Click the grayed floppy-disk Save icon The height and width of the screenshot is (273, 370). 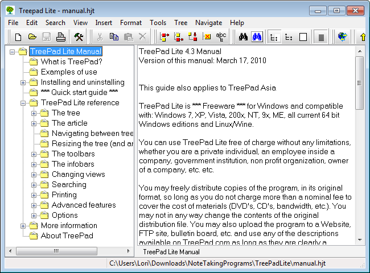pyautogui.click(x=47, y=37)
